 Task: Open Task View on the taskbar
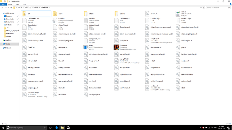pos(50,128)
